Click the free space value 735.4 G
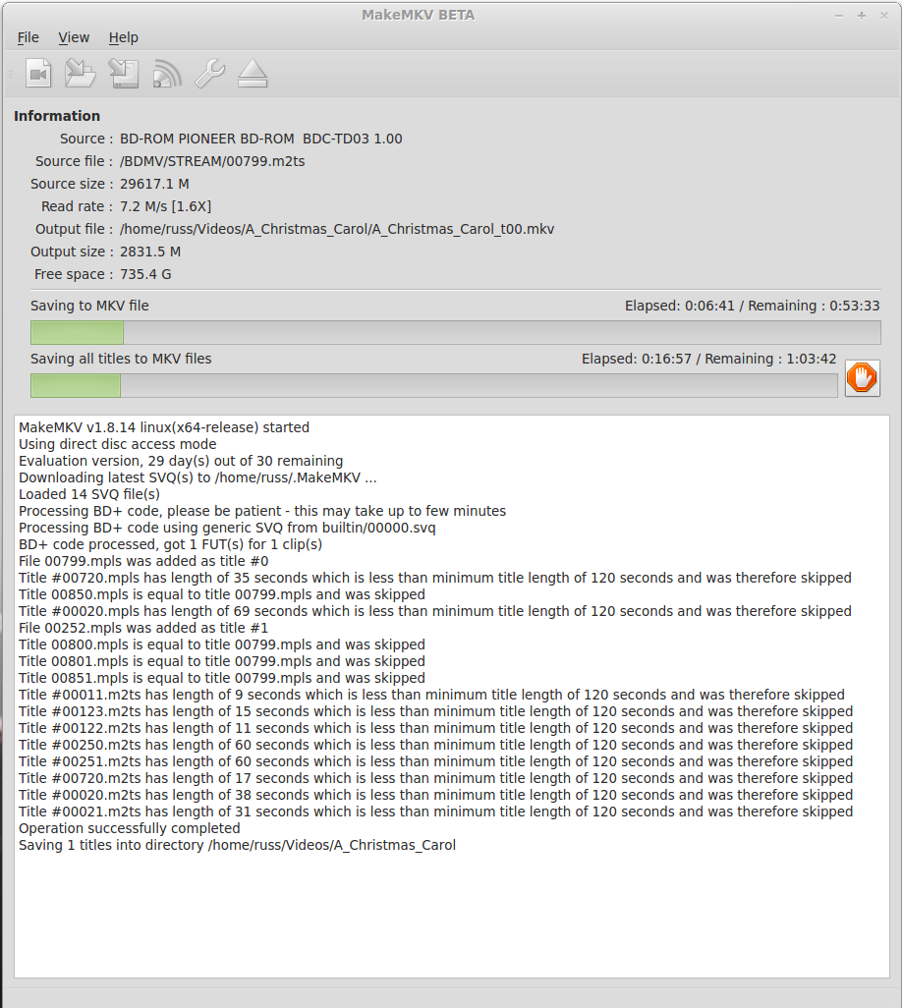 (x=145, y=274)
